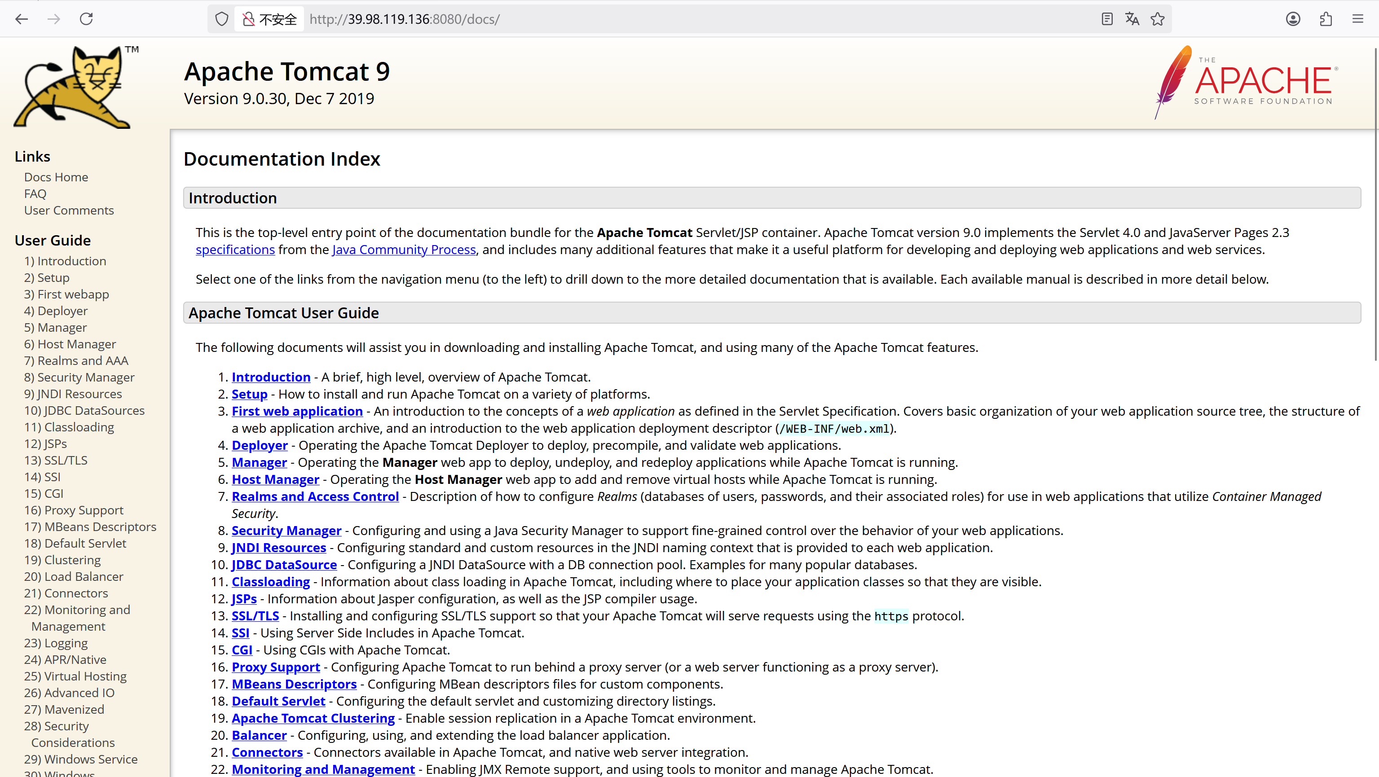Open the hamburger application menu
1379x777 pixels.
(x=1357, y=19)
